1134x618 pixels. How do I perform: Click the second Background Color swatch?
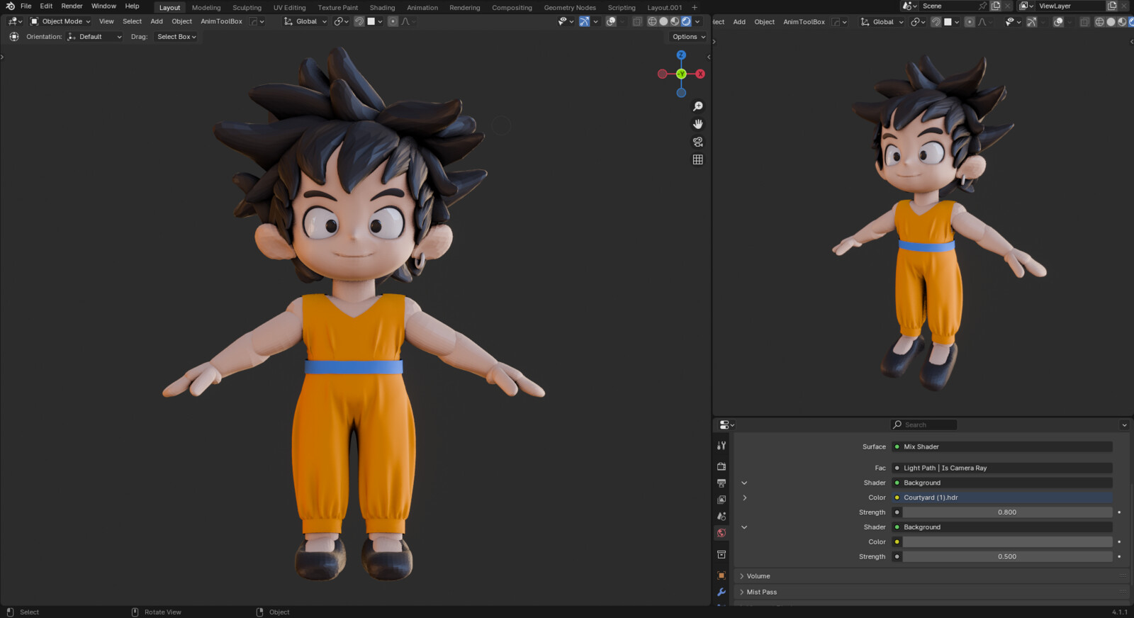[1007, 542]
